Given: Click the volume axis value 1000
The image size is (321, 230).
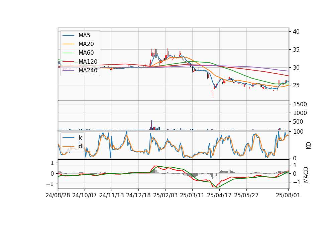Looking at the screenshot, I should click(x=300, y=113).
